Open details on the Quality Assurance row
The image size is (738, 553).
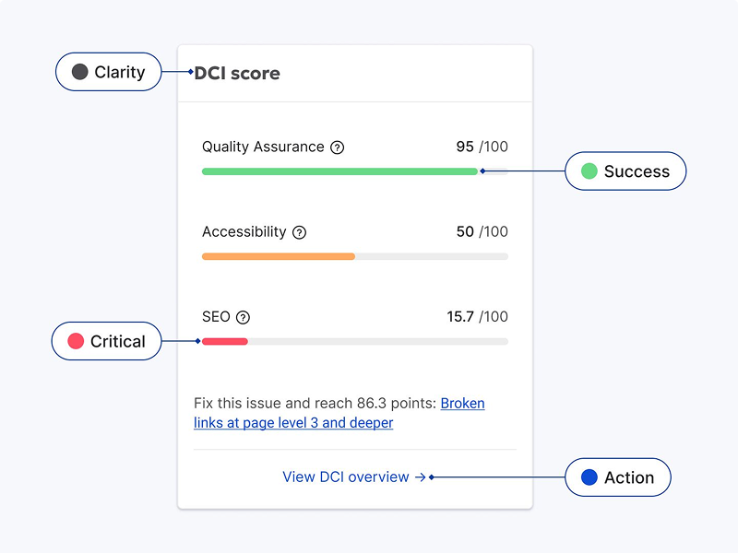[x=262, y=147]
